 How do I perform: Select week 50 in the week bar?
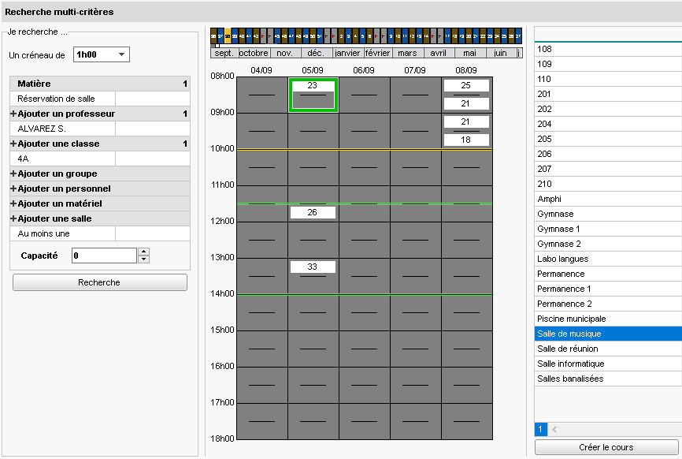tap(313, 35)
